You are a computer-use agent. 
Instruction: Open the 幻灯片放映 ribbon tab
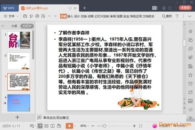[102, 16]
